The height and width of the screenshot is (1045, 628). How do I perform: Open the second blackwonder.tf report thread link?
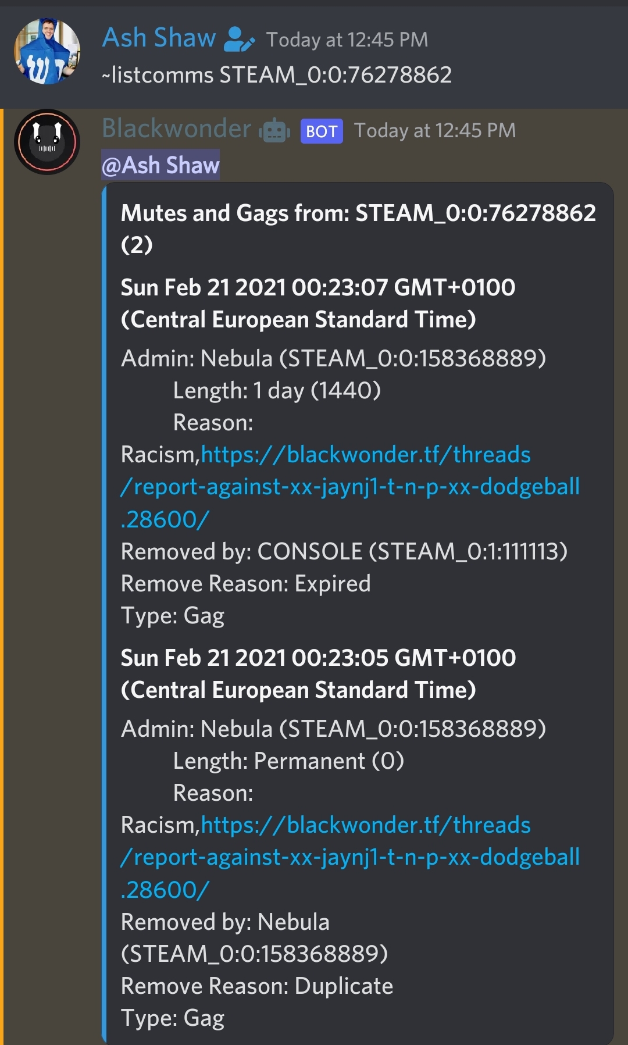click(350, 857)
